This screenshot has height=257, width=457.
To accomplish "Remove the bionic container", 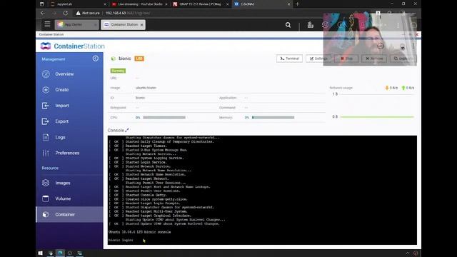I will (x=374, y=59).
